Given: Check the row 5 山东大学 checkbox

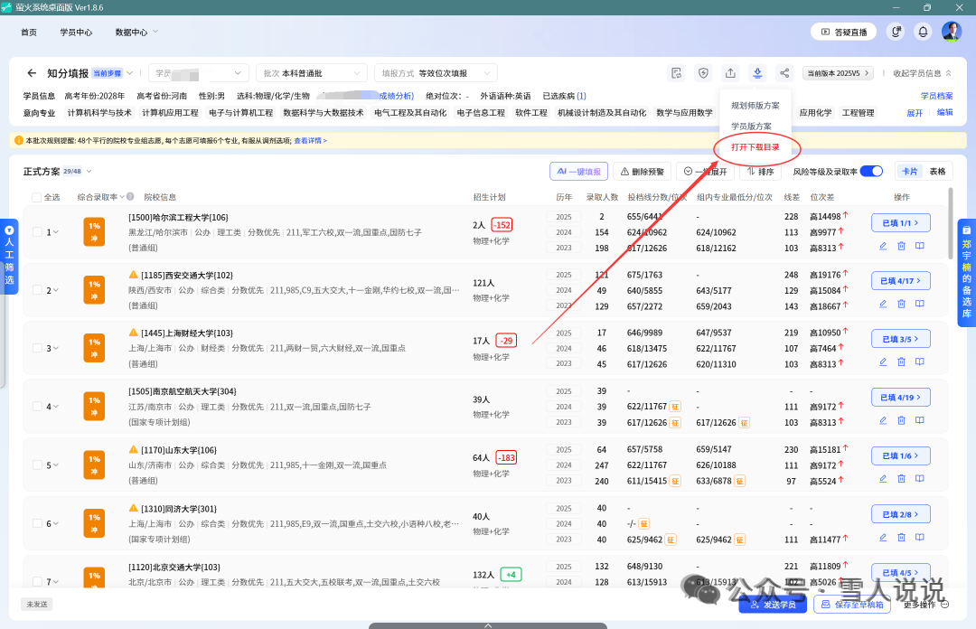Looking at the screenshot, I should 37,465.
